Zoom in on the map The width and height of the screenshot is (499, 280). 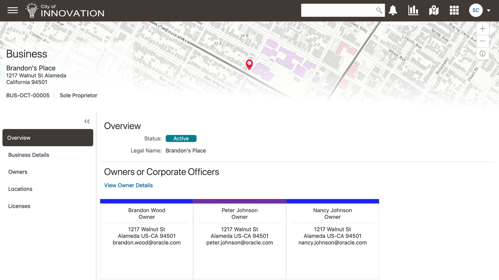click(x=482, y=29)
